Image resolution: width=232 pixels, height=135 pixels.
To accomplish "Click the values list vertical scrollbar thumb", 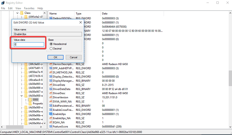I will 230,78.
